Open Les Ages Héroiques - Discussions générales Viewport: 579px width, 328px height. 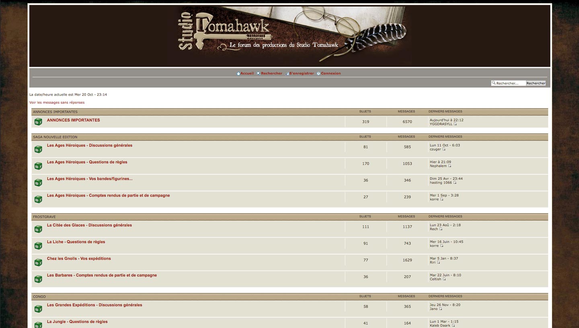(90, 145)
